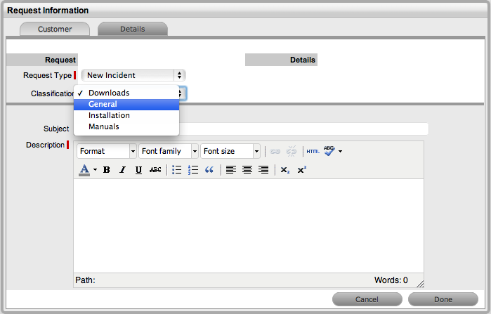Image resolution: width=491 pixels, height=314 pixels.
Task: Switch to the Customer tab
Action: (x=55, y=29)
